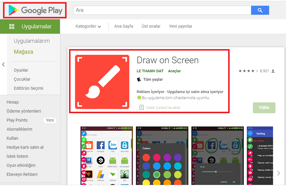Click blue pencil icon in first screenshot
The image size is (286, 187).
84,133
